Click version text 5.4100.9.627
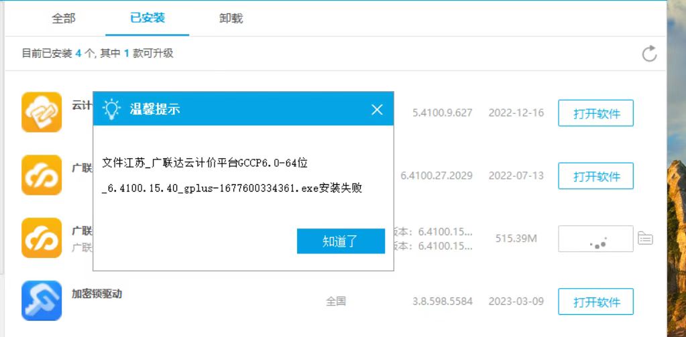The image size is (686, 337). tap(443, 113)
